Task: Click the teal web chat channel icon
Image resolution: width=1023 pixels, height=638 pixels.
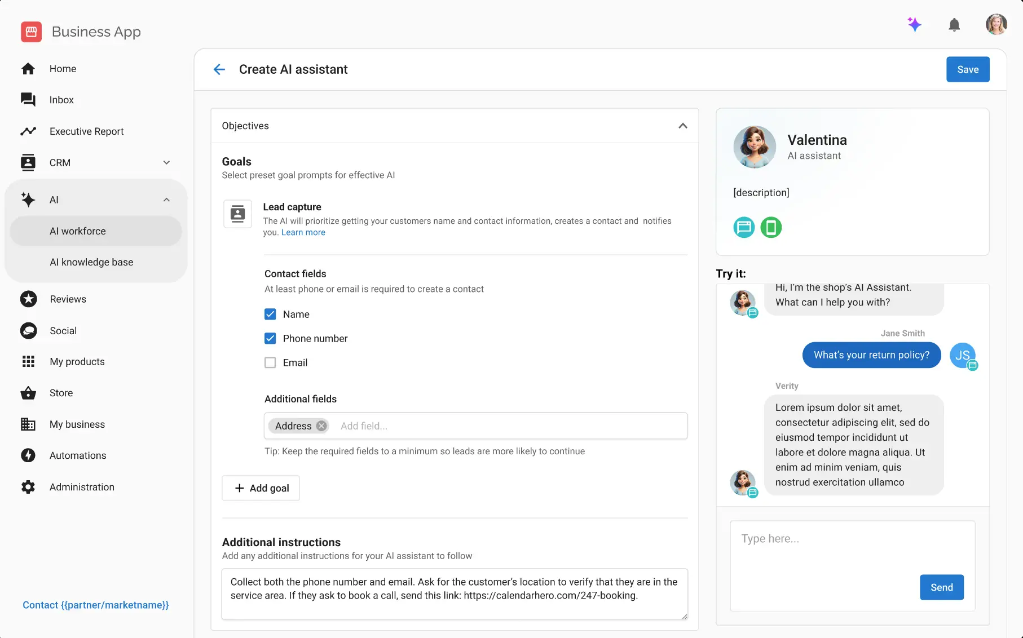Action: coord(744,228)
